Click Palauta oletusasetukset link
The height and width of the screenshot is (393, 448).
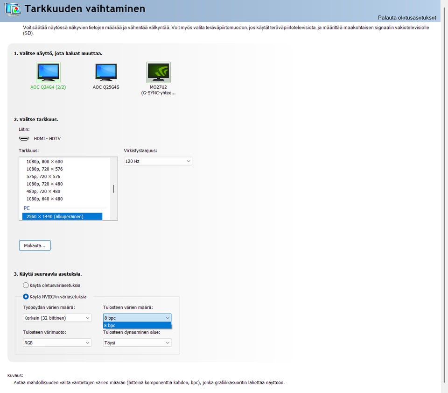pos(407,18)
